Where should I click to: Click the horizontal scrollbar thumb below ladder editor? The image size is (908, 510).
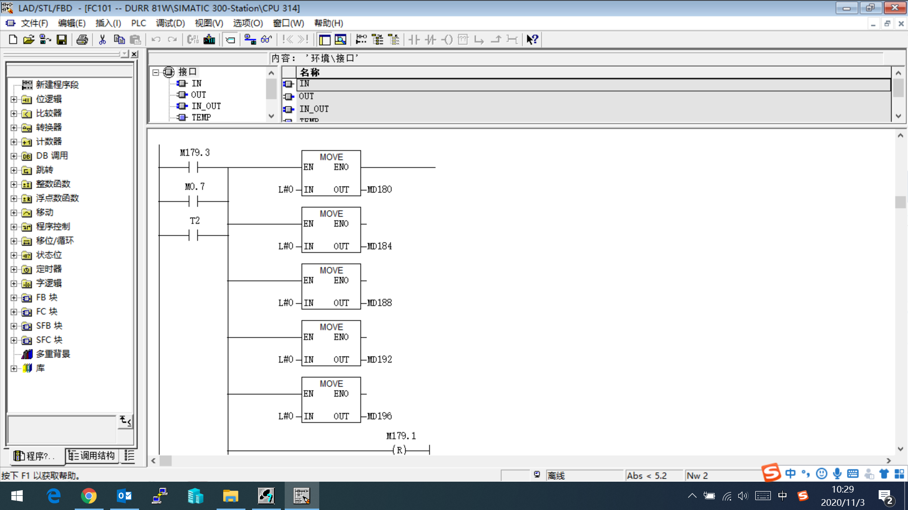pyautogui.click(x=166, y=461)
